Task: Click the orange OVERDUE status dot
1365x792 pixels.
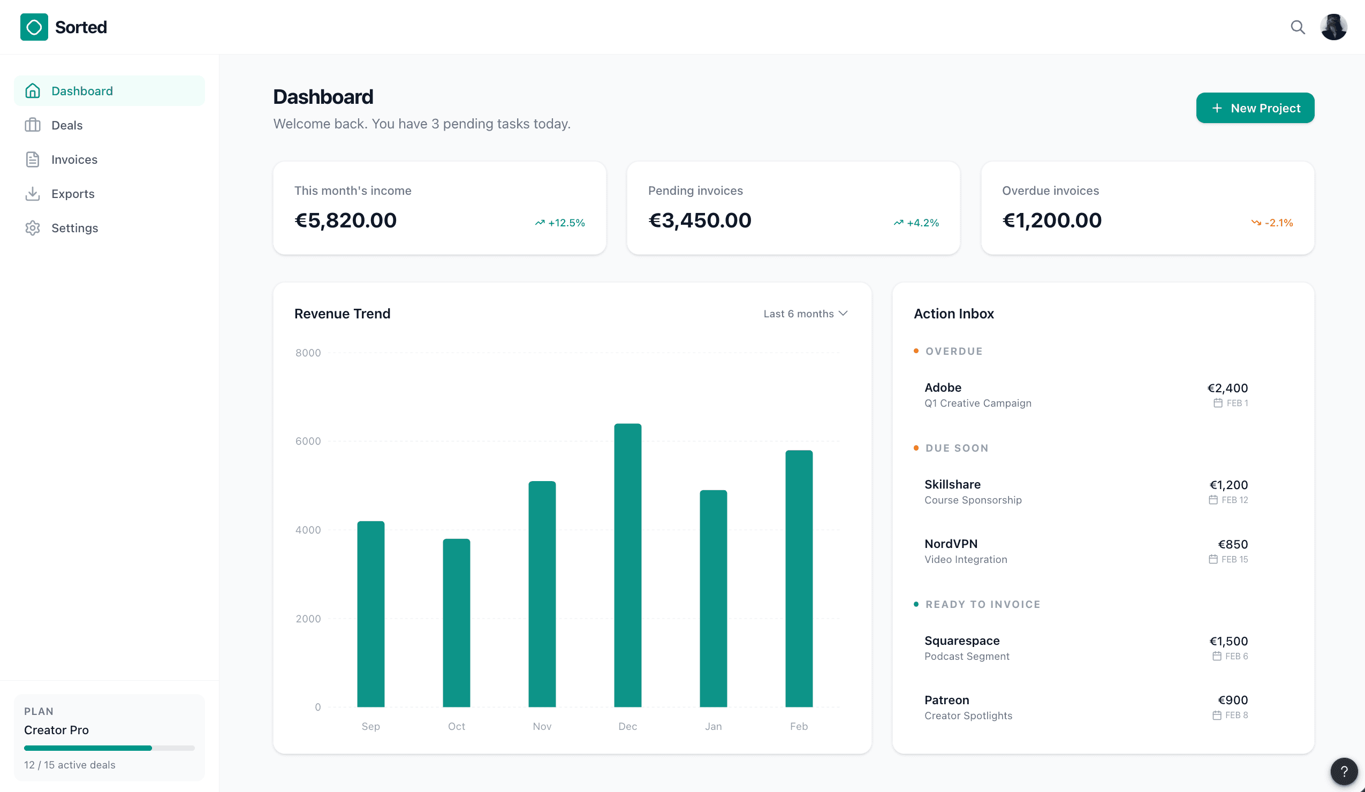Action: (x=916, y=351)
